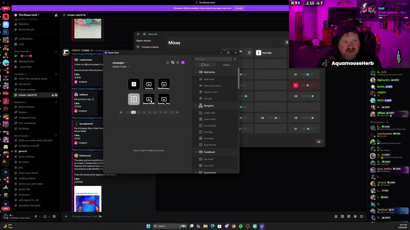Select the Airhorn key
This screenshot has width=410, height=230.
pos(149,84)
